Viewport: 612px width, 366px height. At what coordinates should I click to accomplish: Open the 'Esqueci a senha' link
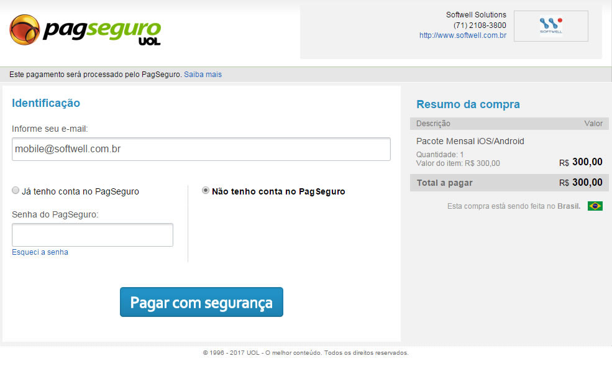click(40, 252)
